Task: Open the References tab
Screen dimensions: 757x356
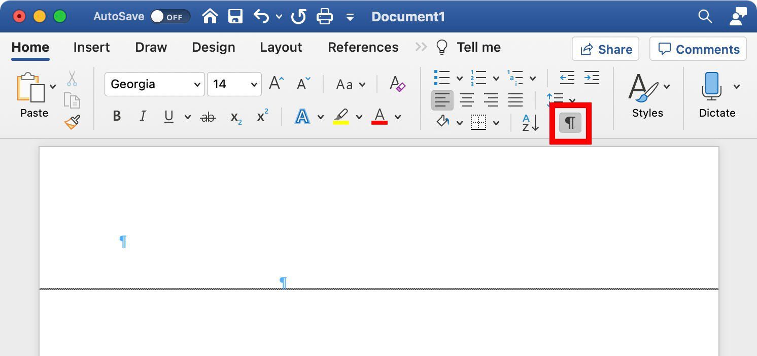Action: (363, 47)
